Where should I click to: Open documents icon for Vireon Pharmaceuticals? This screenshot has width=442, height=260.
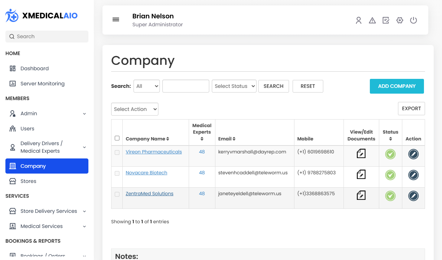tap(361, 154)
